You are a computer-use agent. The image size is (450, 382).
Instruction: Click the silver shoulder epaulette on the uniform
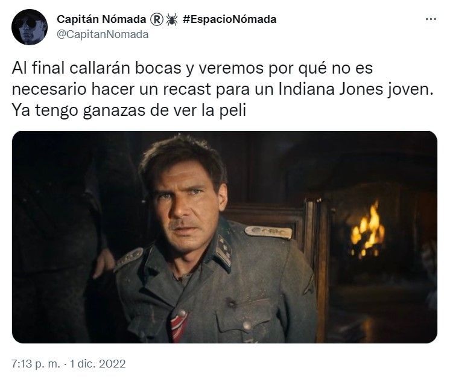tap(268, 232)
